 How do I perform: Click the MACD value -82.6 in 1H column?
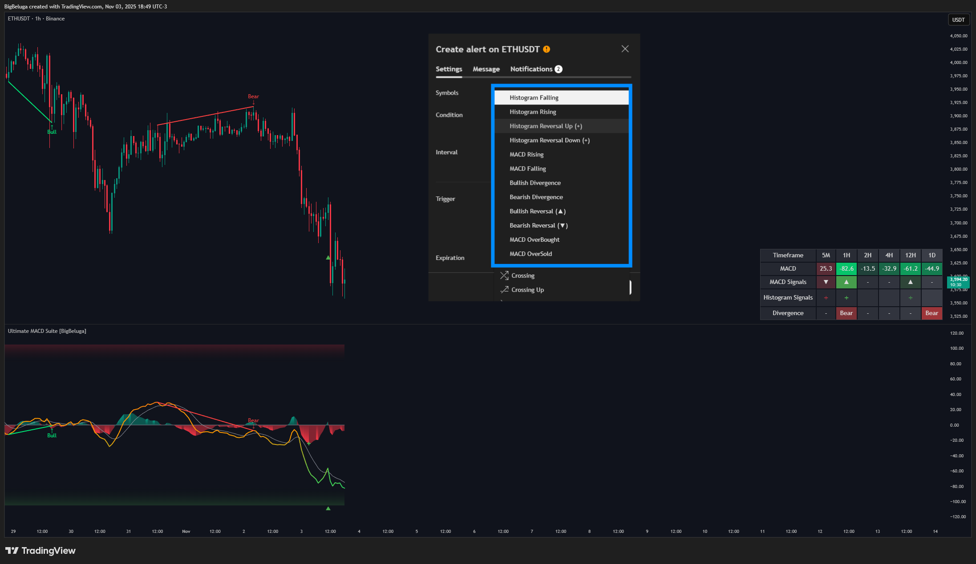846,268
